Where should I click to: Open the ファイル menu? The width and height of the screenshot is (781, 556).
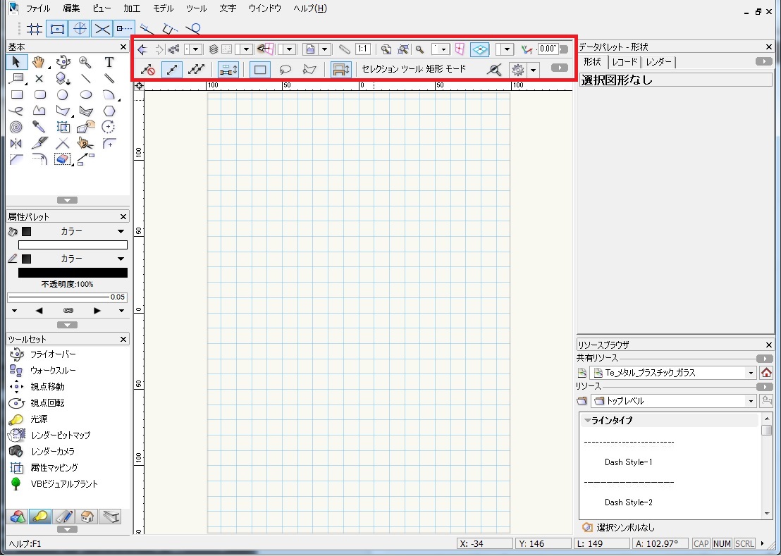(x=38, y=8)
